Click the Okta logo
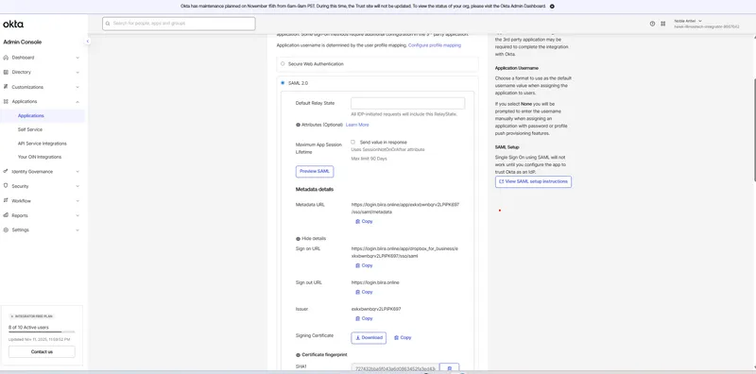The height and width of the screenshot is (374, 756). pos(13,25)
